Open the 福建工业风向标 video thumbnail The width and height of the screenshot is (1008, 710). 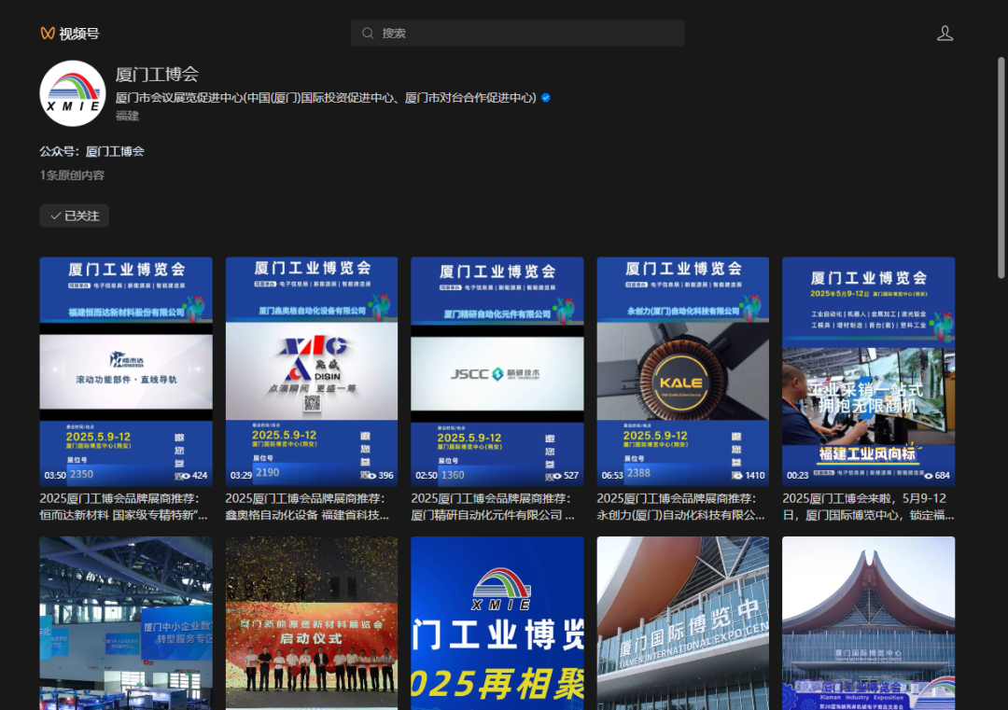point(869,371)
